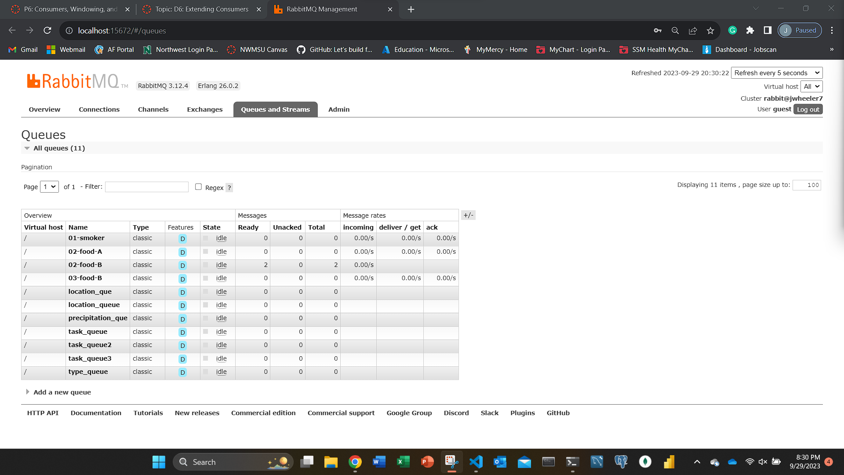This screenshot has height=475, width=844.
Task: Click the +/- column selector button
Action: 468,215
